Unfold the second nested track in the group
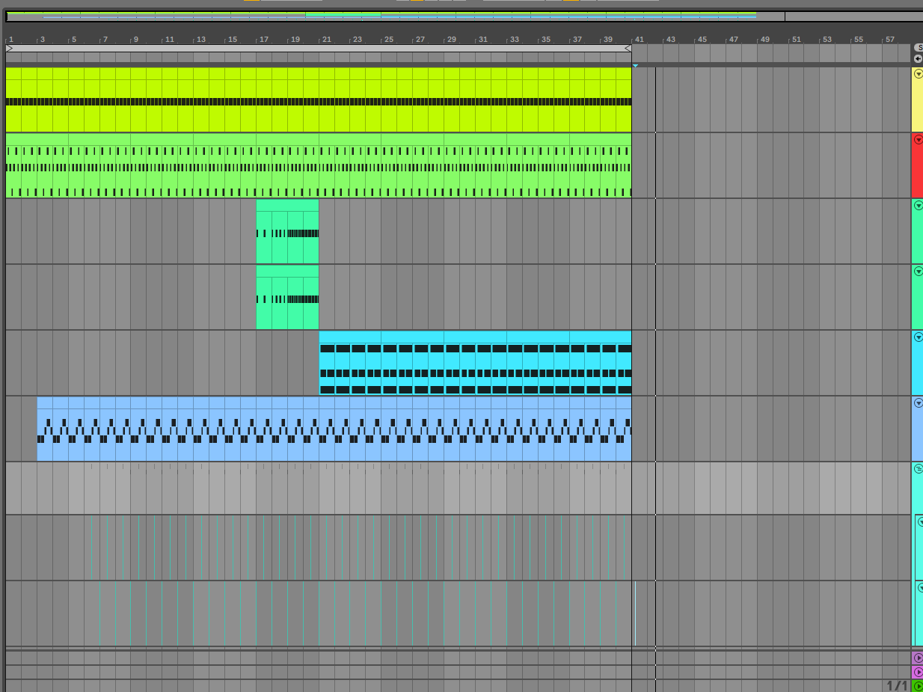923x692 pixels. [920, 587]
